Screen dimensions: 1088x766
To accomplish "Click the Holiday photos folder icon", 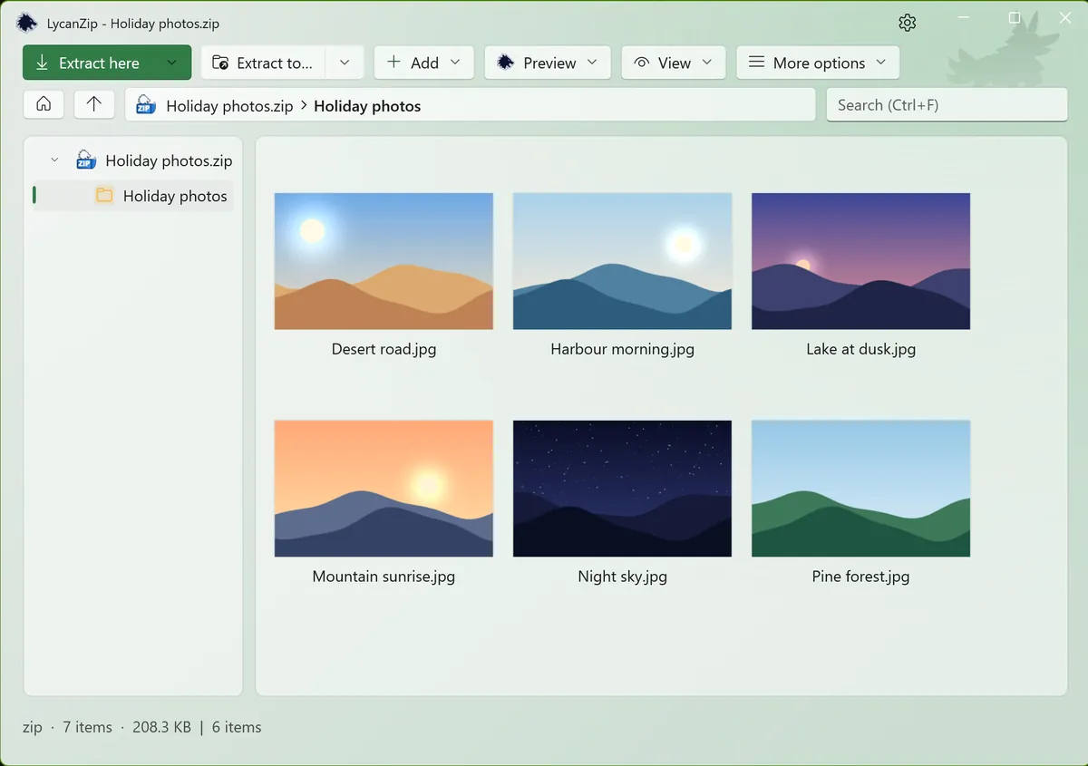I will pyautogui.click(x=104, y=195).
